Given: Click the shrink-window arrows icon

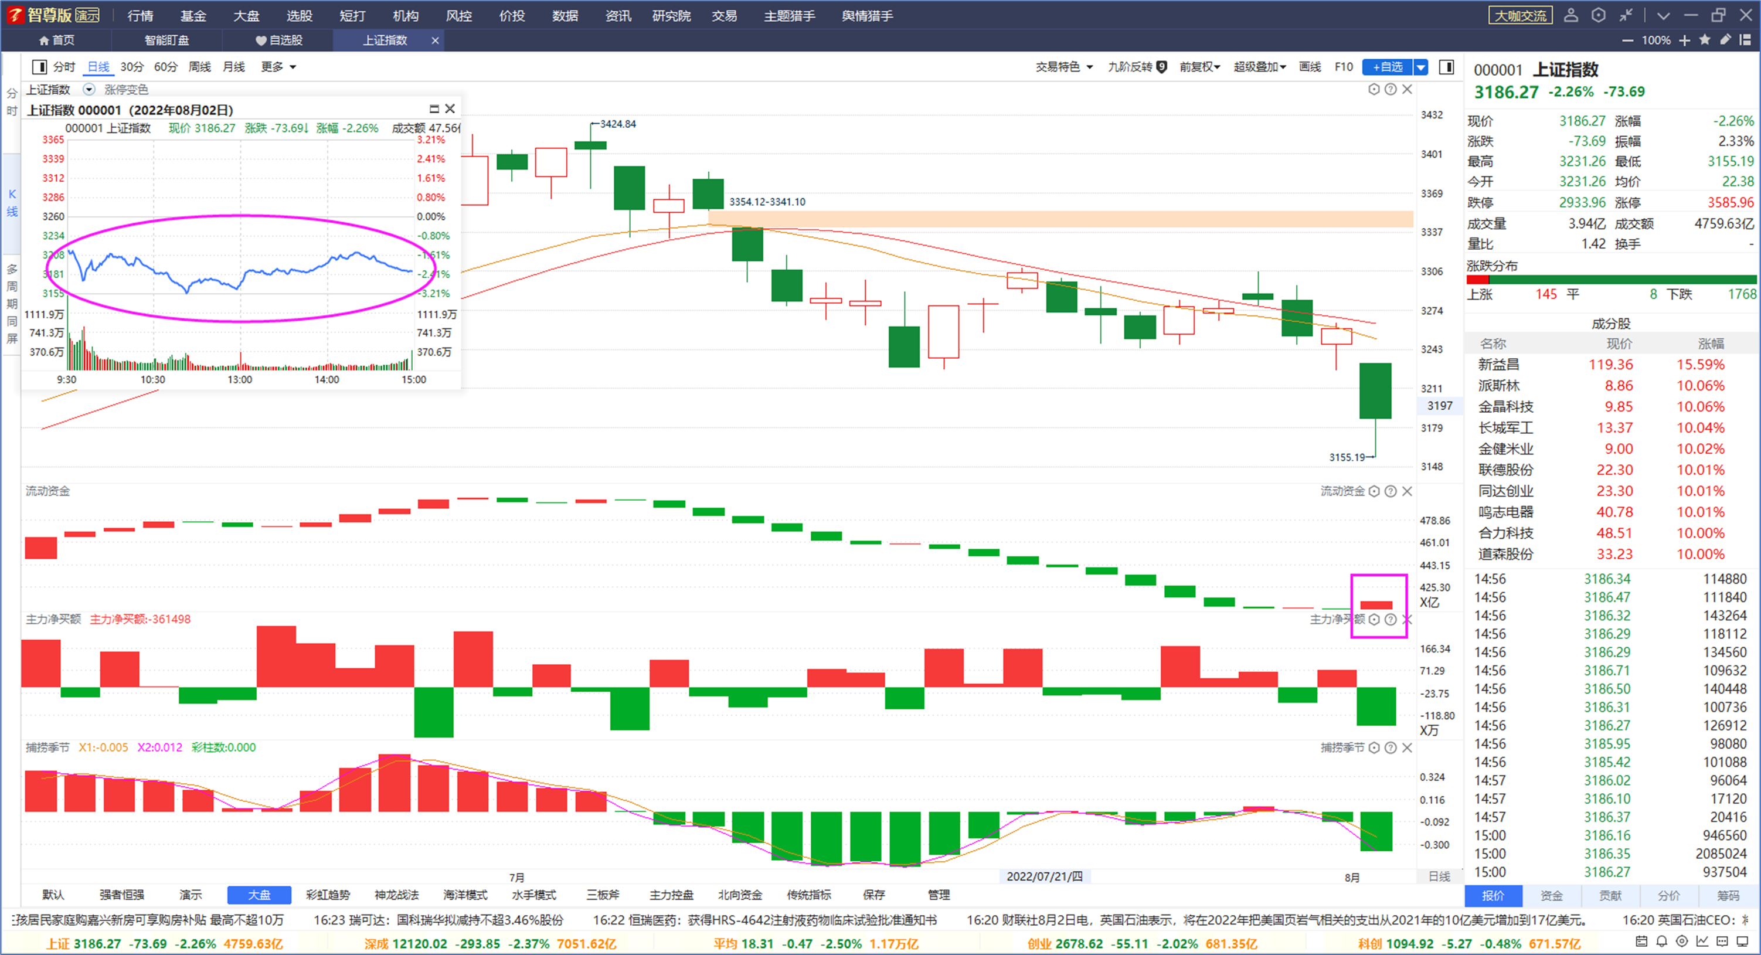Looking at the screenshot, I should point(1626,15).
